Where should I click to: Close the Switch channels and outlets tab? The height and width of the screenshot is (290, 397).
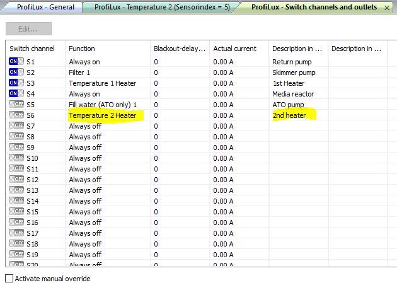point(387,8)
